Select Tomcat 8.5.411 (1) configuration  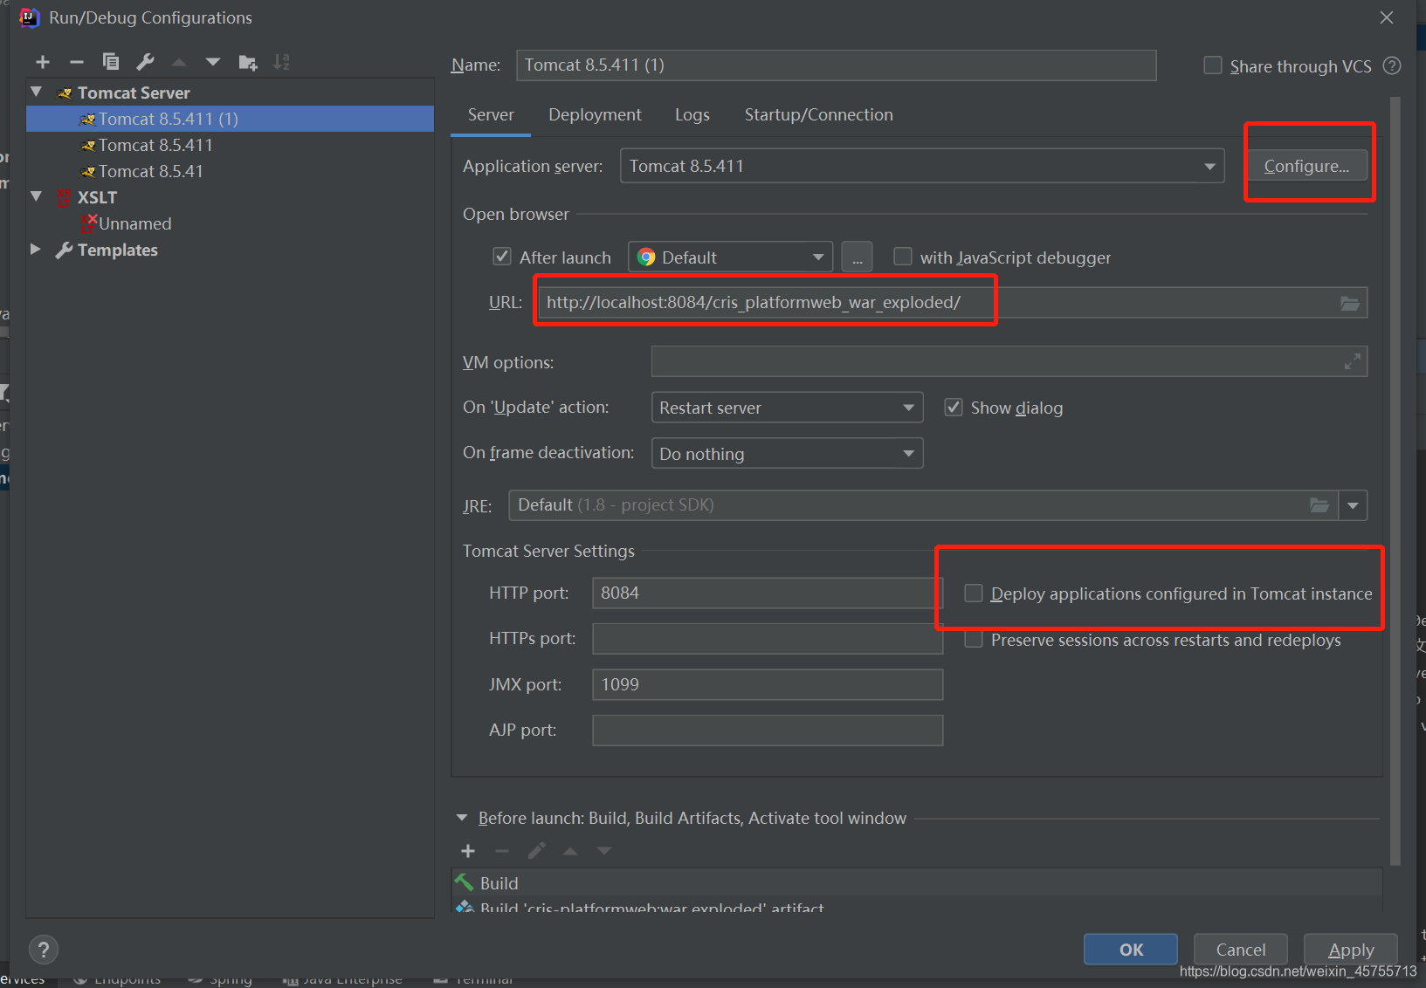pyautogui.click(x=230, y=119)
